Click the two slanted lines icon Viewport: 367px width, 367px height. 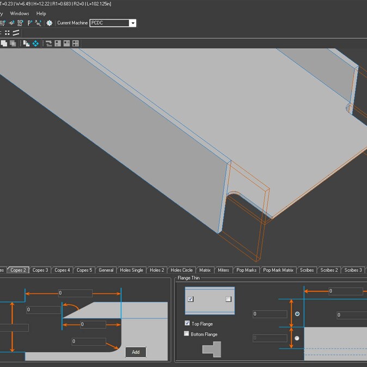click(16, 33)
